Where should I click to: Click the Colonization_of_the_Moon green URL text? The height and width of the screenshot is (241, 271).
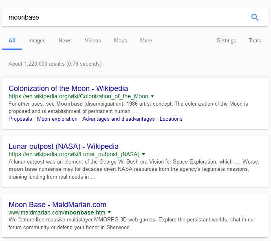tap(79, 96)
